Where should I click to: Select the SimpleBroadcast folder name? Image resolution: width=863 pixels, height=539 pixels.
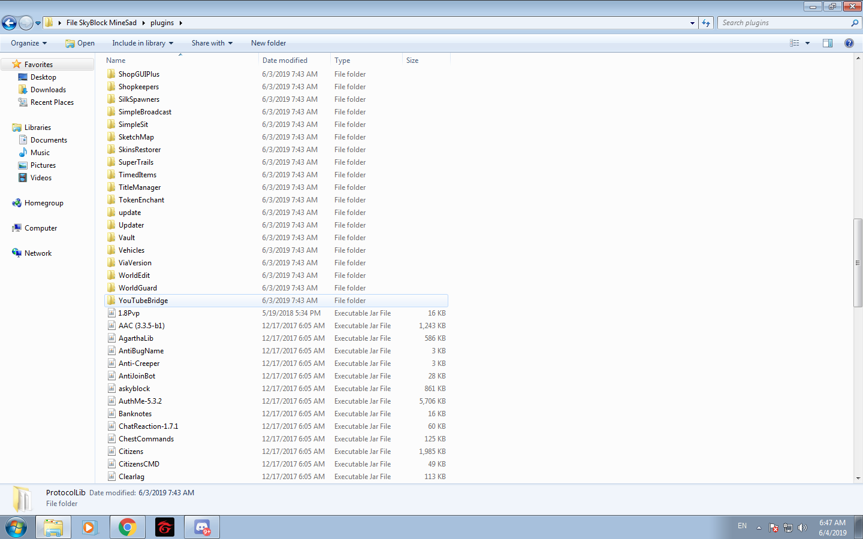click(x=145, y=112)
